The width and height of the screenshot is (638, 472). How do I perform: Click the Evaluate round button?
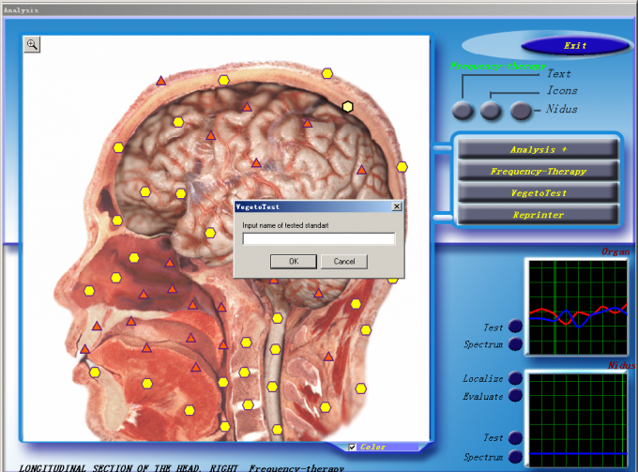click(x=515, y=395)
